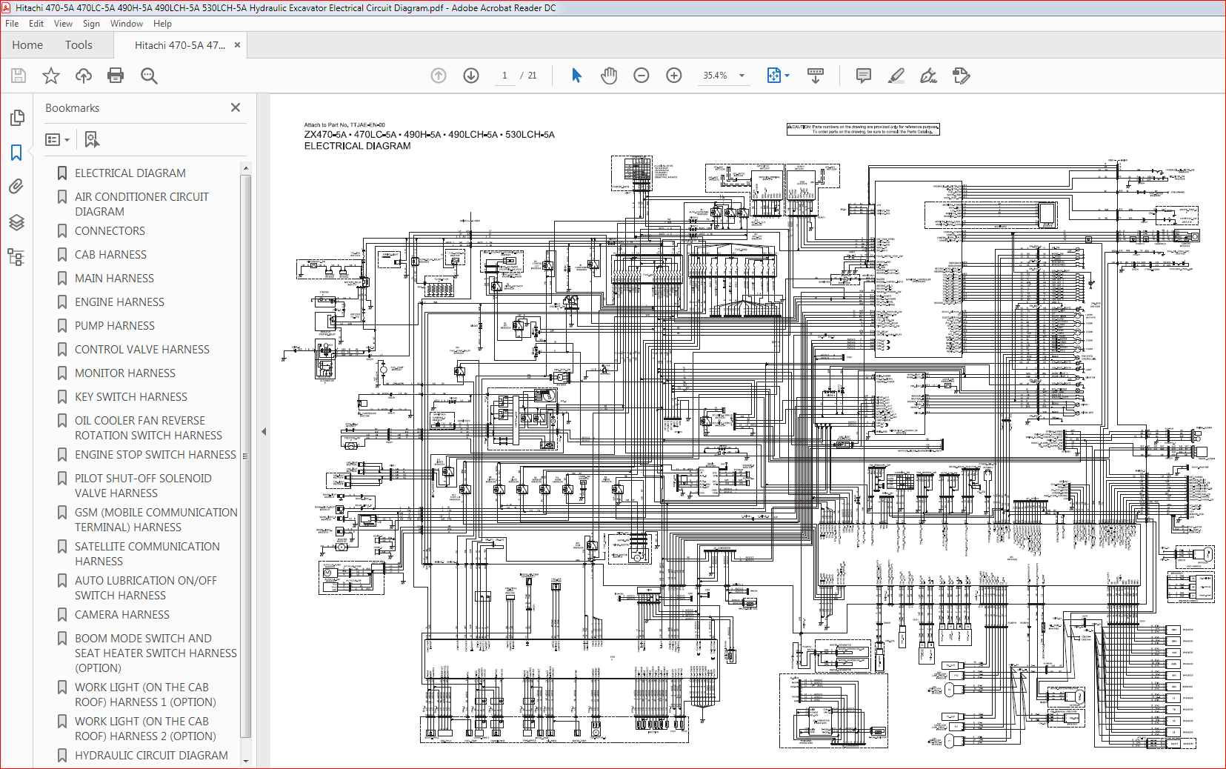Open SATELLITE COMMUNICATION HARNESS bookmark
Image resolution: width=1226 pixels, height=769 pixels.
[147, 554]
